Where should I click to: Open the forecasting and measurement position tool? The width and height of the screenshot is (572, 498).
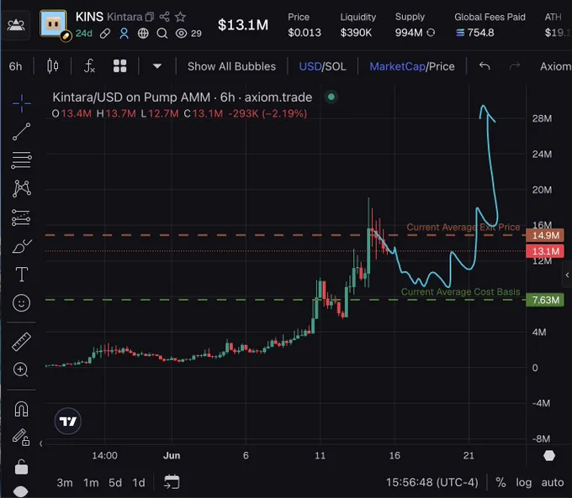(21, 218)
